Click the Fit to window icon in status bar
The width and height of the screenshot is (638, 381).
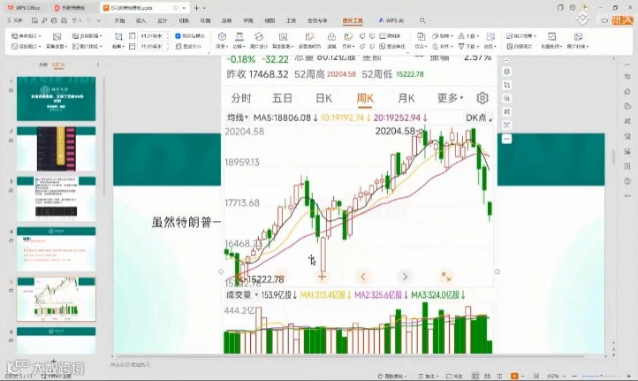pyautogui.click(x=536, y=376)
